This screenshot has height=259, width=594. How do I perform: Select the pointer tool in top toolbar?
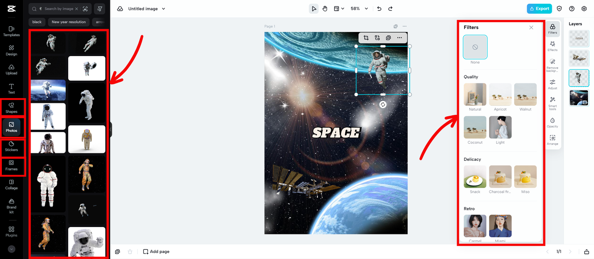point(314,8)
